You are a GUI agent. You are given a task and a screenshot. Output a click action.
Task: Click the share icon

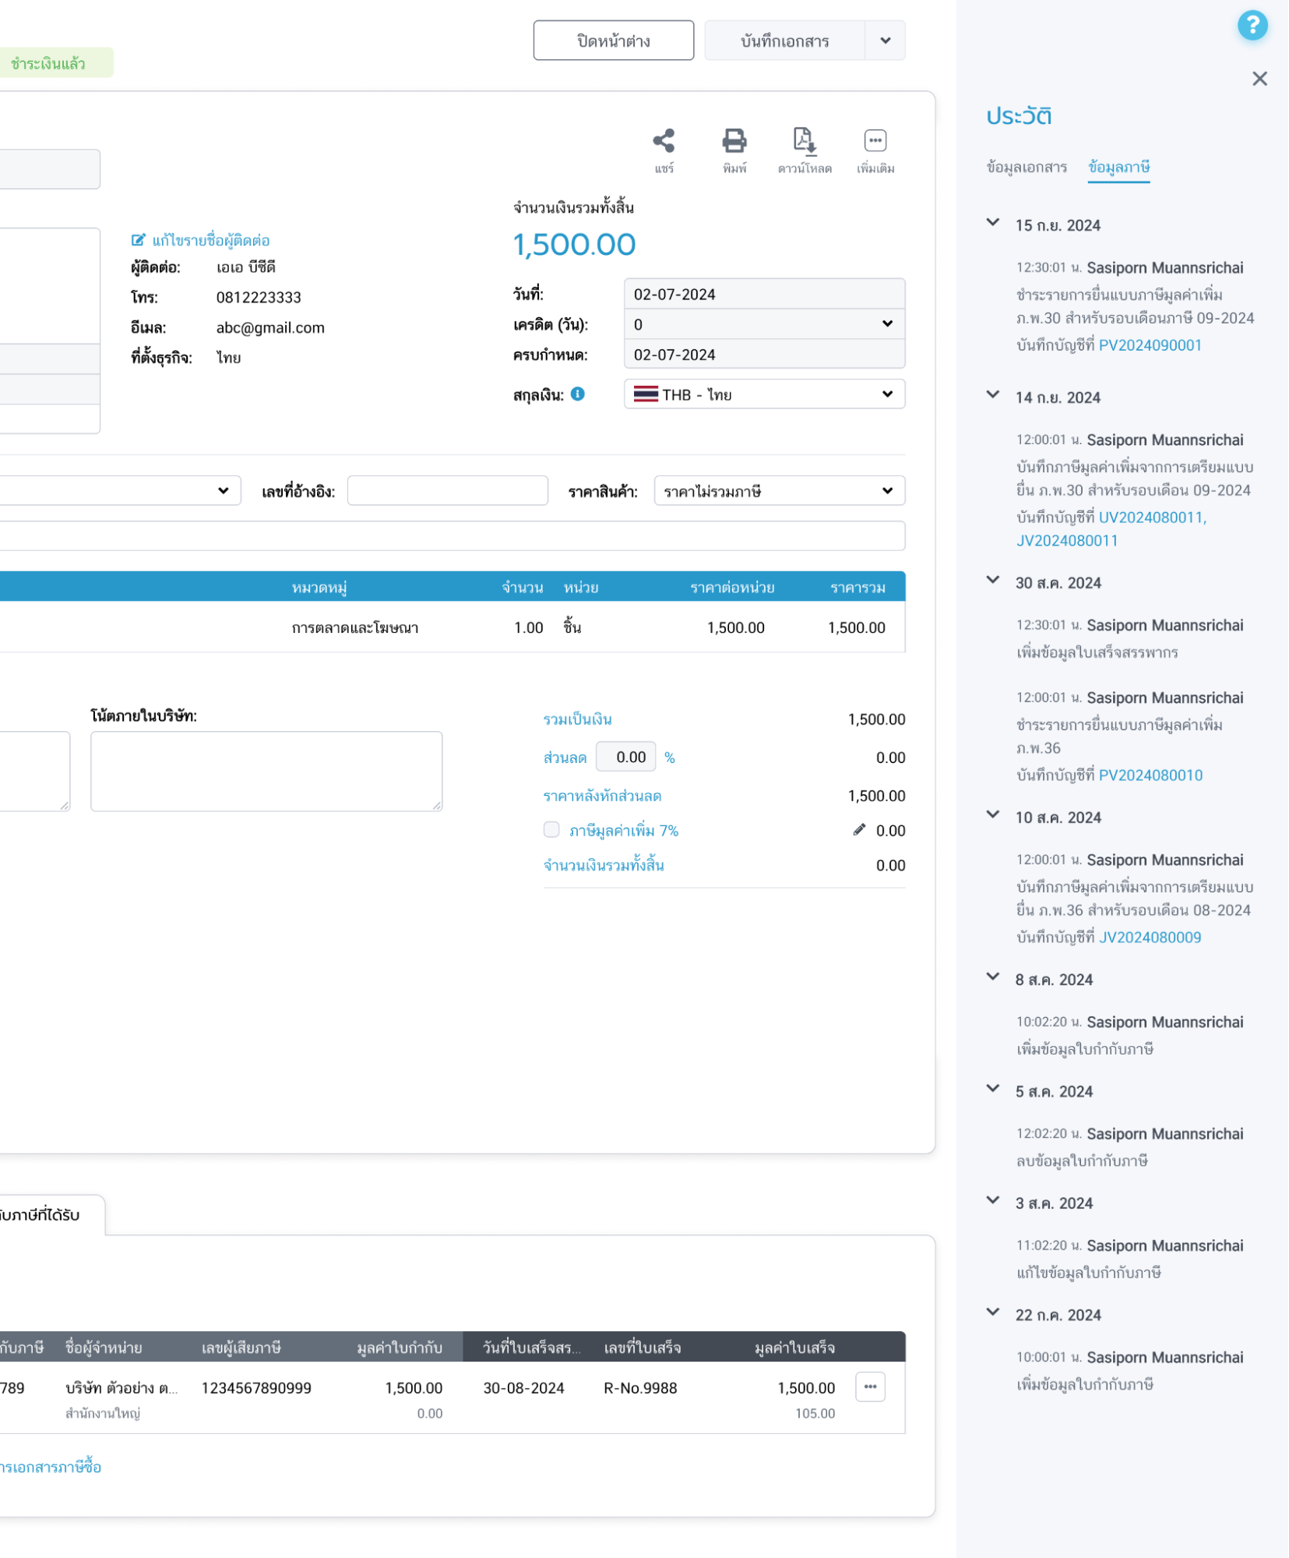click(x=664, y=141)
